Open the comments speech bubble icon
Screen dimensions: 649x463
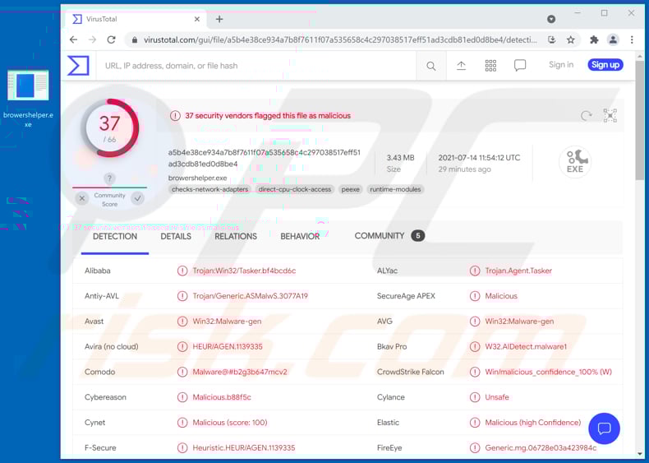[x=520, y=66]
